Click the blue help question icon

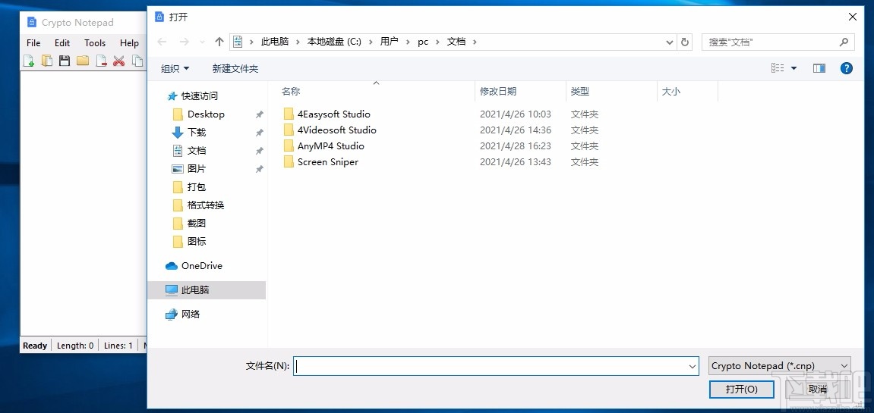pyautogui.click(x=846, y=68)
